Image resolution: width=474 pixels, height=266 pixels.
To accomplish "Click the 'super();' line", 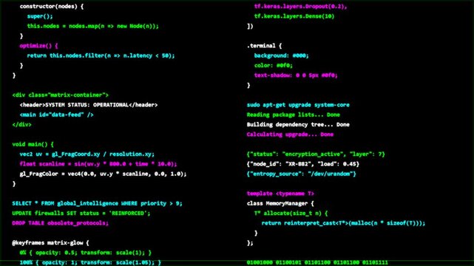I will click(40, 16).
